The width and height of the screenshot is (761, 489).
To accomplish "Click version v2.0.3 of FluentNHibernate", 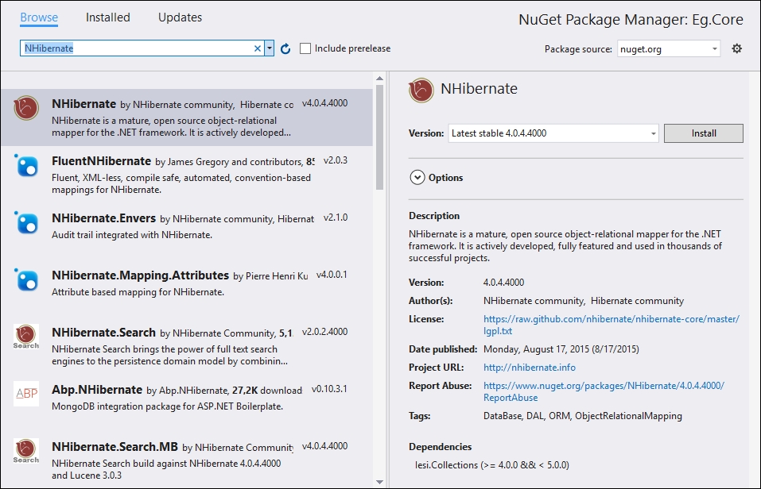I will [x=336, y=160].
